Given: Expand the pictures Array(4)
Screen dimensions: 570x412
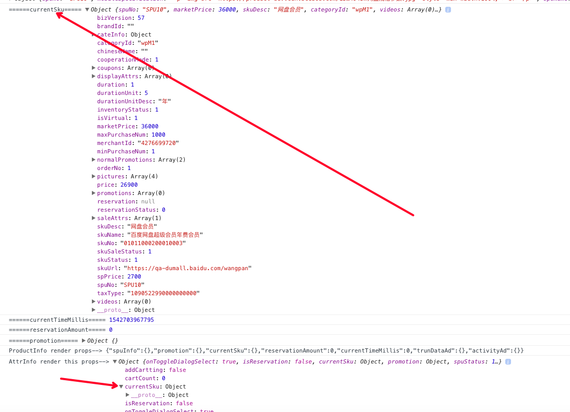Looking at the screenshot, I should tap(93, 176).
